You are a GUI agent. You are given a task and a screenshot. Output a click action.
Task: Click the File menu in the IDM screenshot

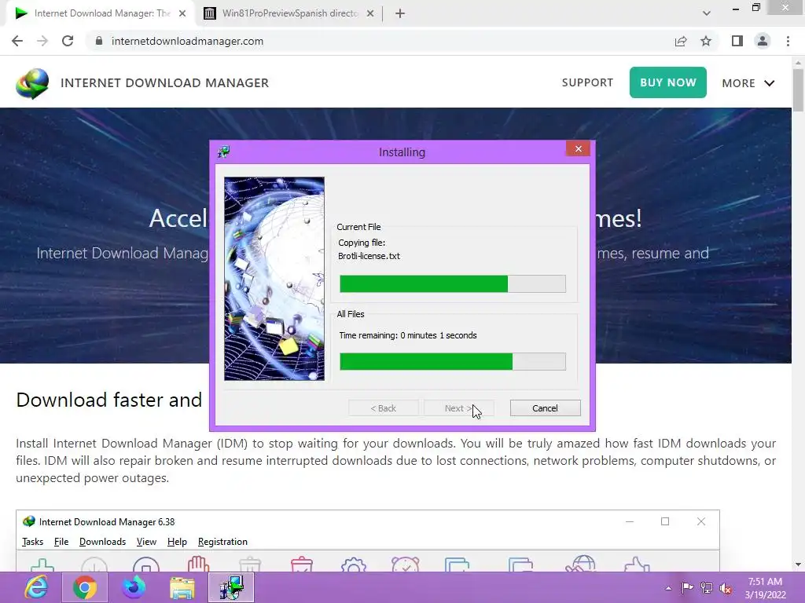click(x=61, y=542)
